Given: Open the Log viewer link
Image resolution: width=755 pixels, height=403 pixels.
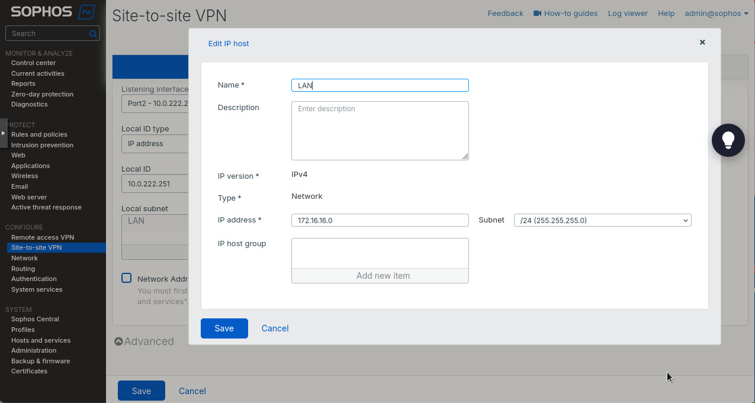Looking at the screenshot, I should point(627,13).
